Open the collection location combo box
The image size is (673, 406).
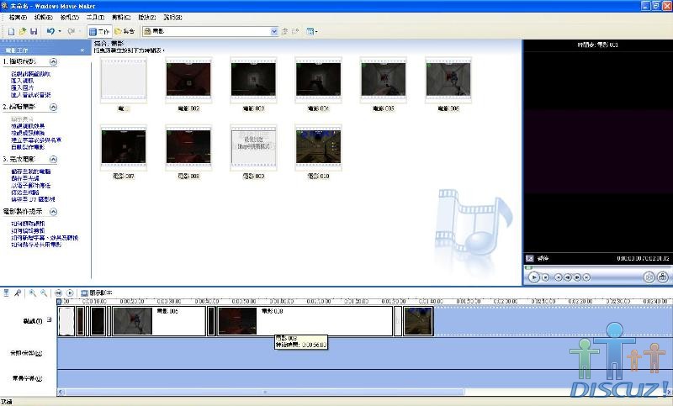tap(210, 31)
